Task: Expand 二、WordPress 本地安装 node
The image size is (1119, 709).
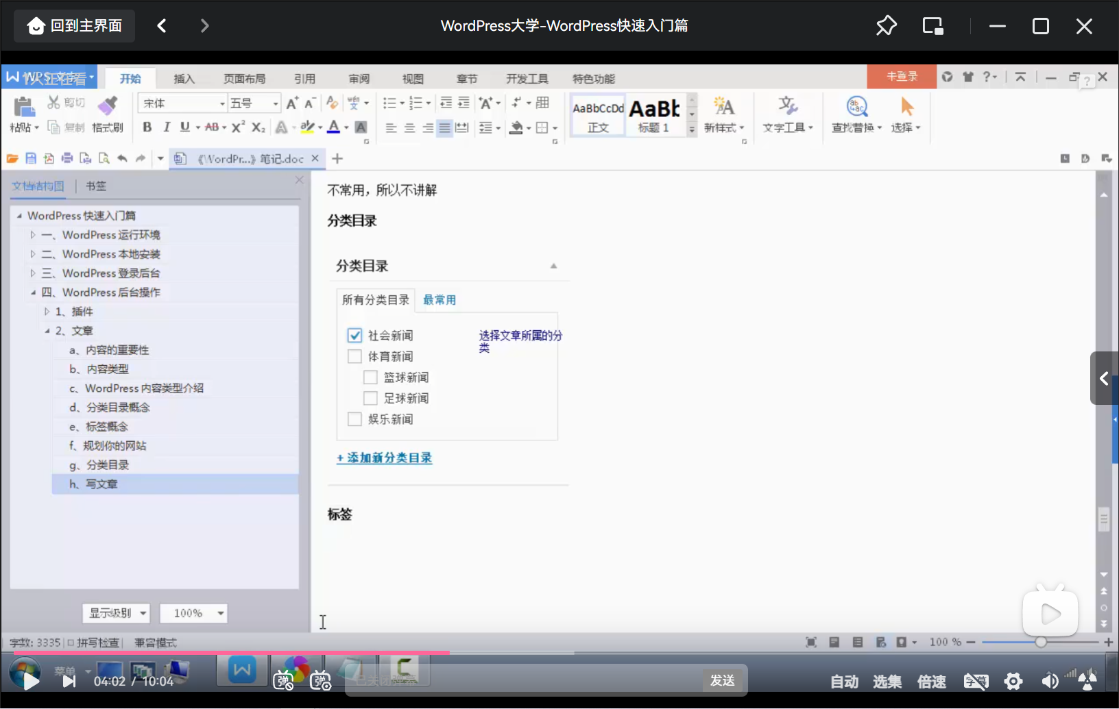Action: [32, 253]
